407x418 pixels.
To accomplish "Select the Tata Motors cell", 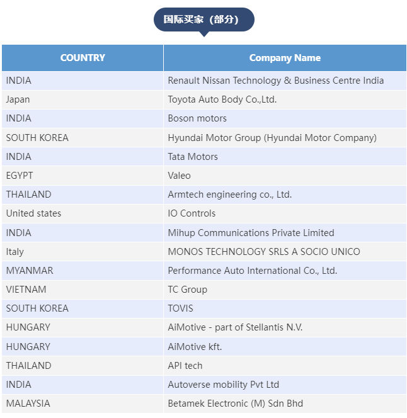I will [193, 157].
